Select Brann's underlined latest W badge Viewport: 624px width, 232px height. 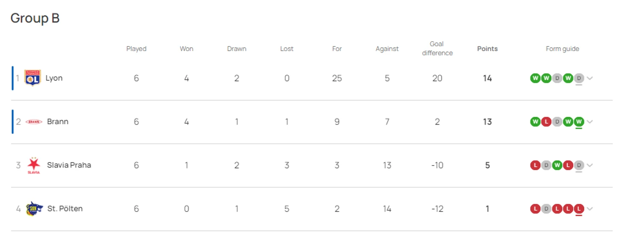coord(579,122)
